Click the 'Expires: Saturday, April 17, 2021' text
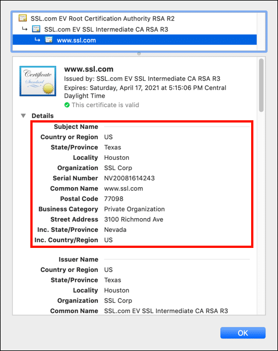The width and height of the screenshot is (278, 351). tap(145, 92)
